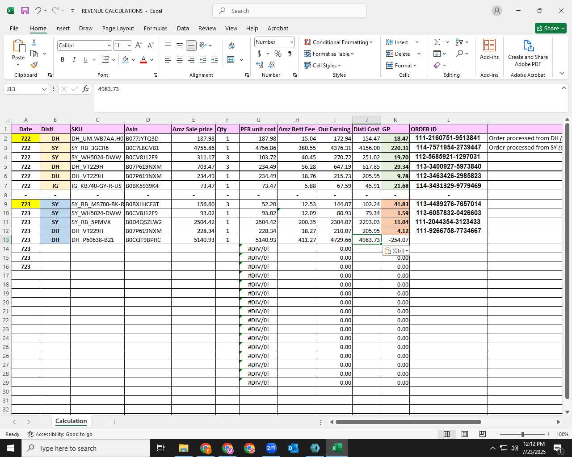Click the zoom slider handle
This screenshot has height=457, width=572.
522,434
